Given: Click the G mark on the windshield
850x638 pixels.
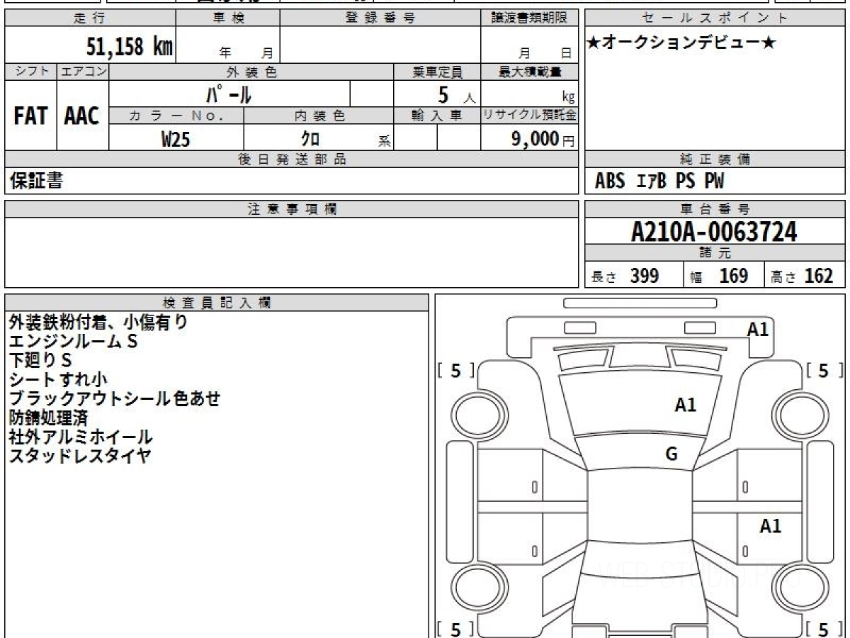Looking at the screenshot, I should 671,455.
